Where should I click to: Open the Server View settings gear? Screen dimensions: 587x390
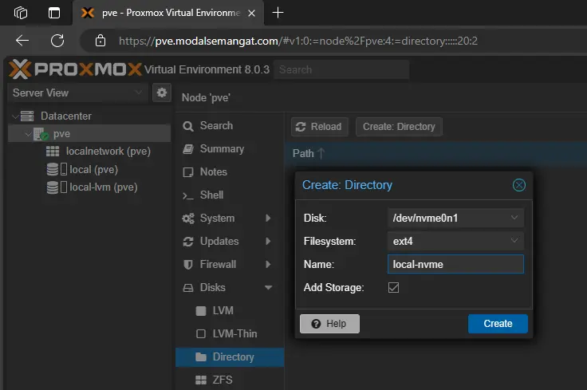click(x=162, y=93)
